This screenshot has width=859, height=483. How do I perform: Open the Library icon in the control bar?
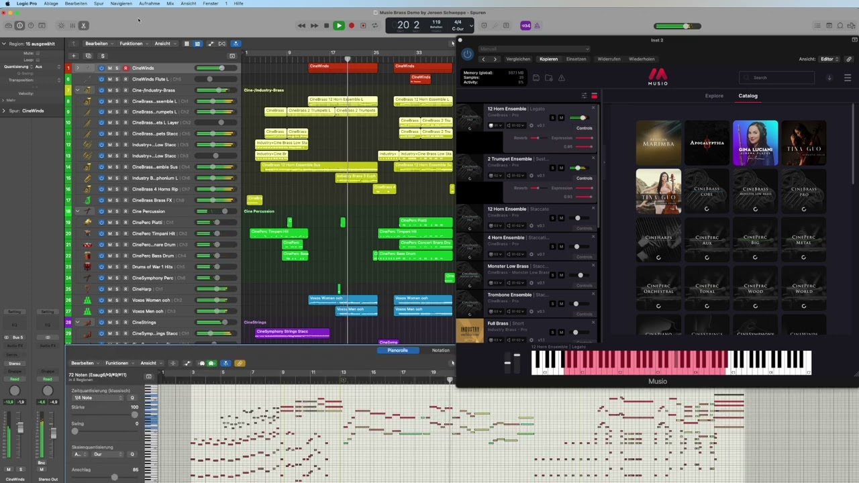[8, 25]
